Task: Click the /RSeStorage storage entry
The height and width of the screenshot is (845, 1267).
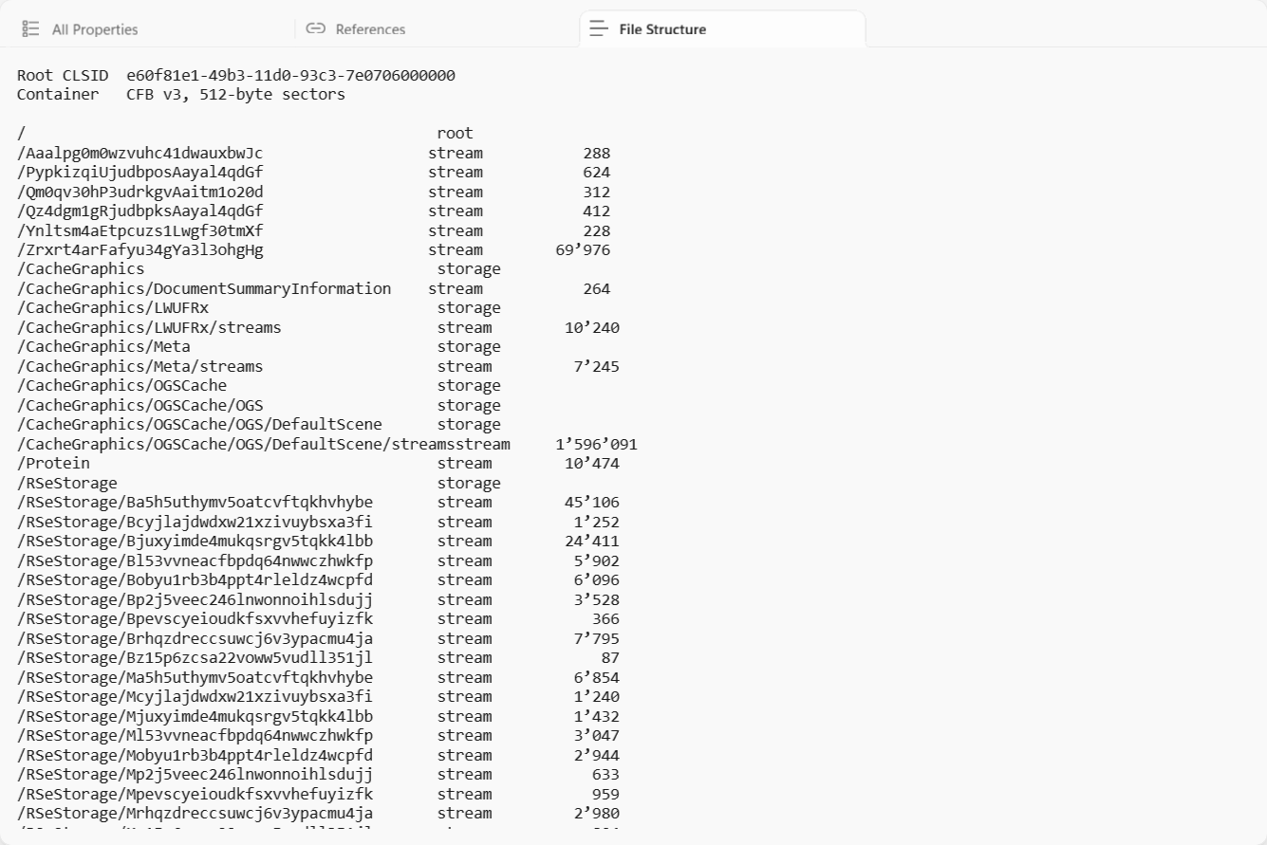Action: [258, 484]
